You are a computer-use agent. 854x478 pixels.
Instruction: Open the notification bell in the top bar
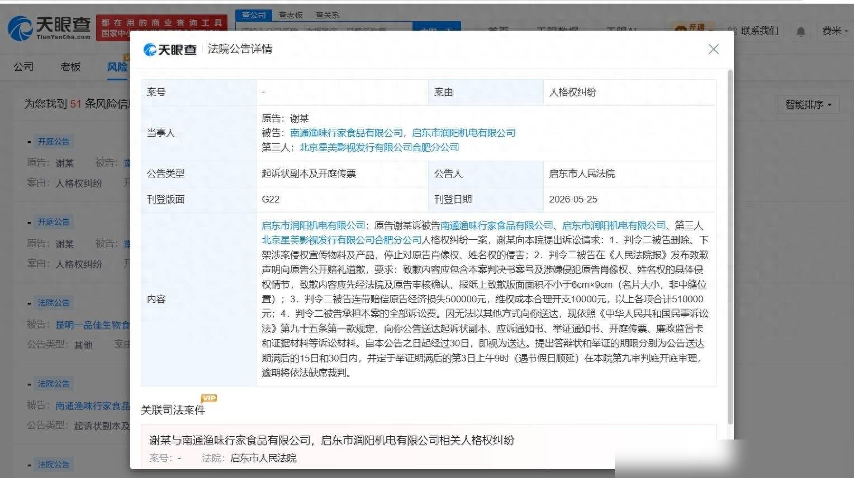[800, 31]
